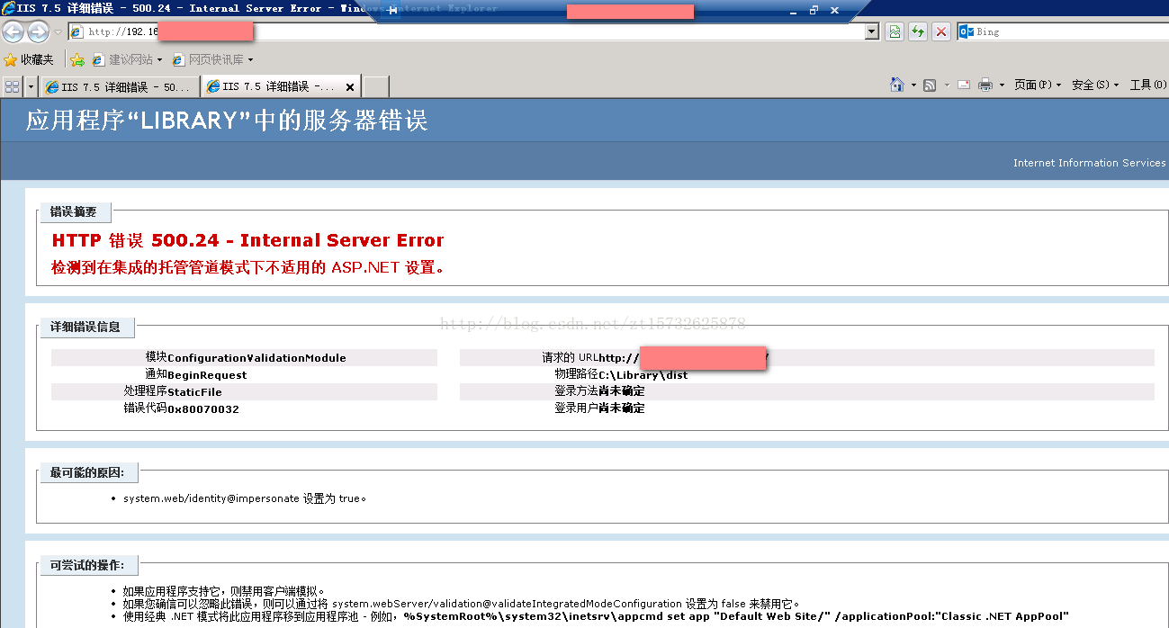Click the Internet Explorer title bar icon

click(7, 8)
